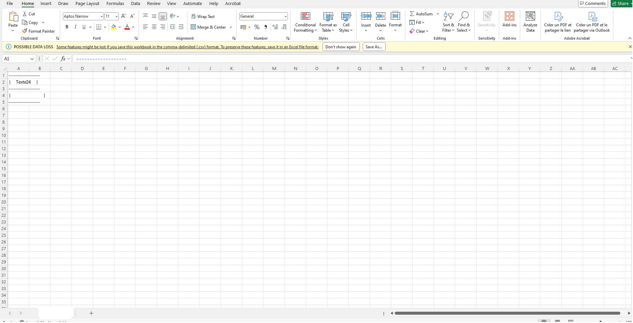Open the Comments pane button
This screenshot has width=633, height=323.
tap(593, 4)
